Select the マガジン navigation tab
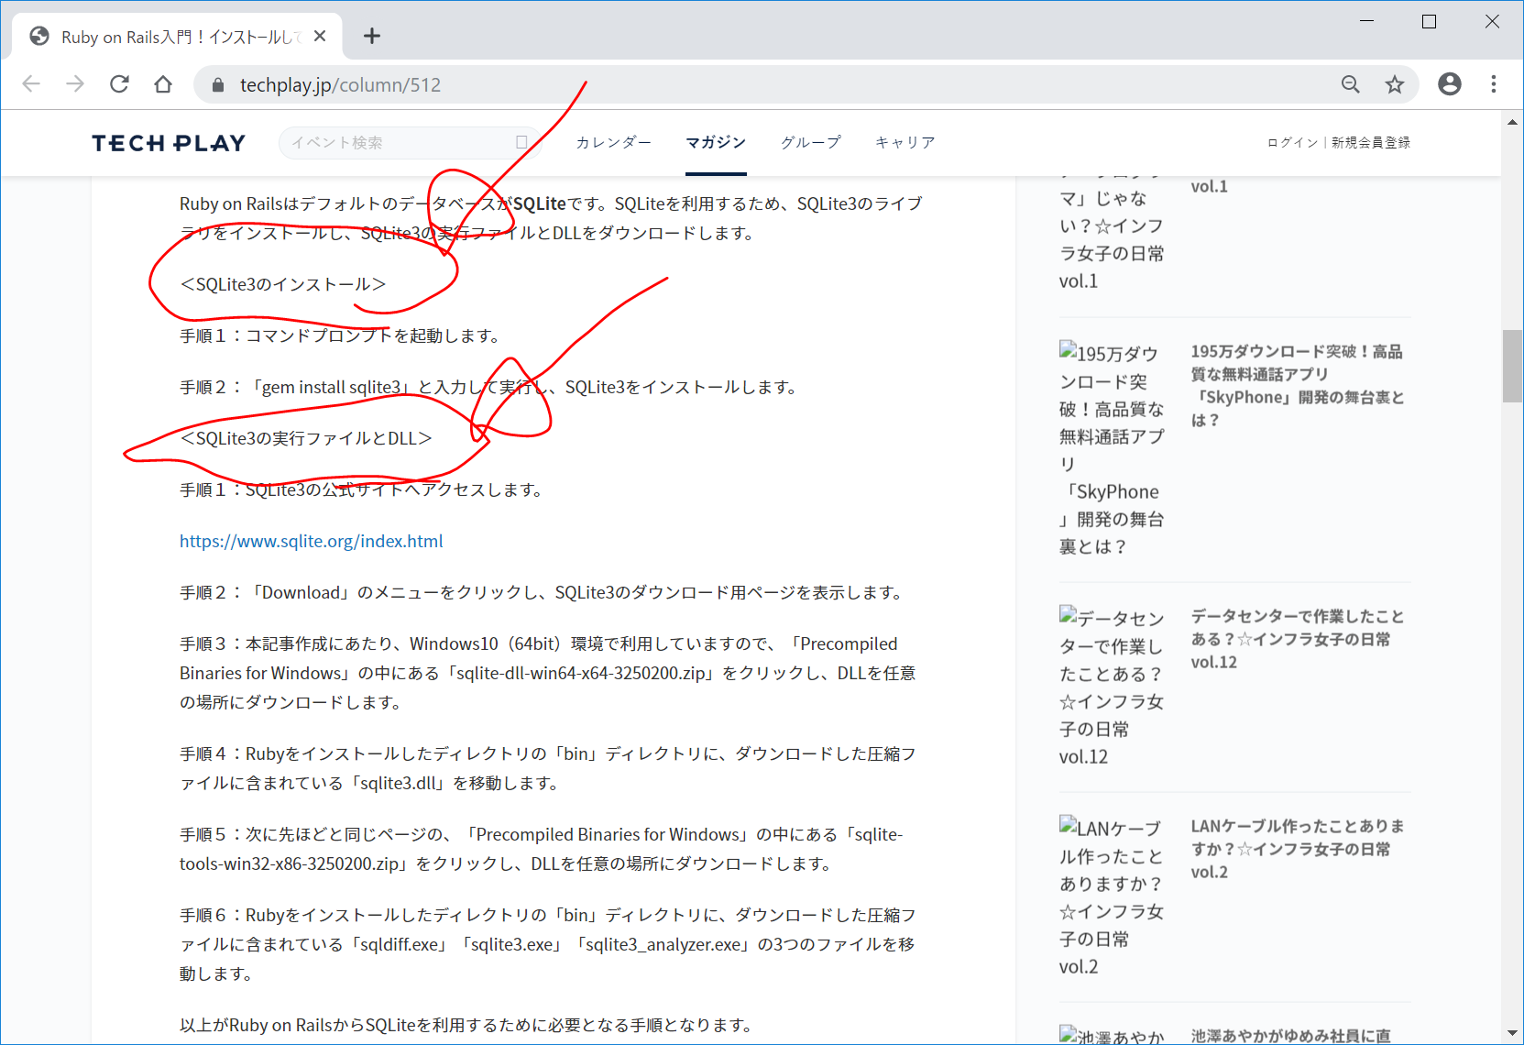 point(716,142)
